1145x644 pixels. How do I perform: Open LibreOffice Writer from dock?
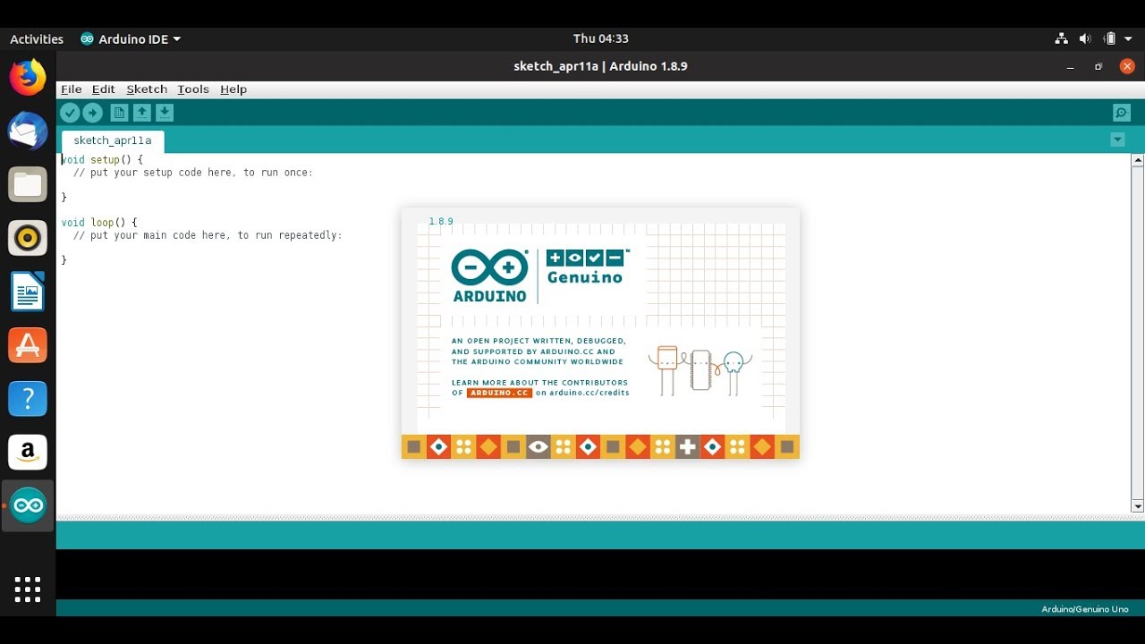(x=28, y=292)
